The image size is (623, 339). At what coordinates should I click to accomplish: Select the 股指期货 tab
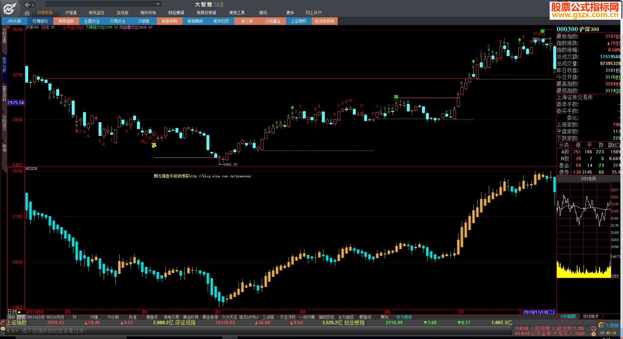click(195, 21)
